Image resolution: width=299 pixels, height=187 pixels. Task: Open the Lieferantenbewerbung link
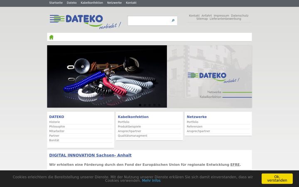[225, 19]
